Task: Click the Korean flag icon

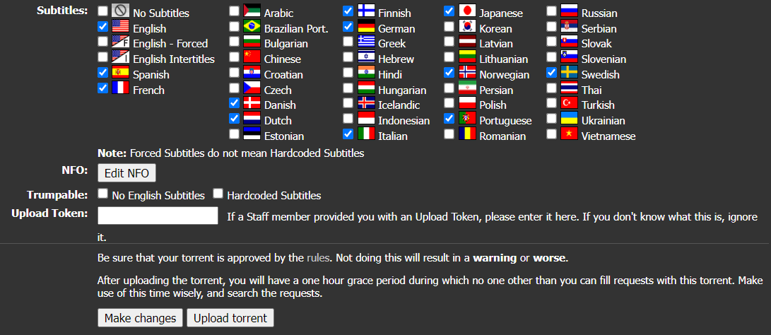Action: pos(467,27)
